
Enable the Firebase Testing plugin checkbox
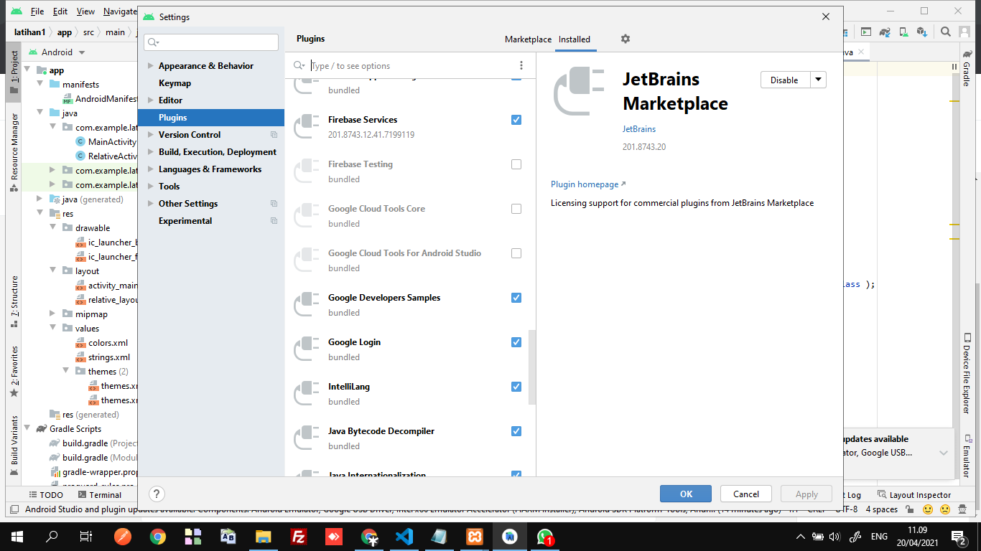(516, 164)
